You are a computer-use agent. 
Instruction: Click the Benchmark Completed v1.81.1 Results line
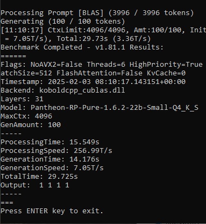coord(82,47)
